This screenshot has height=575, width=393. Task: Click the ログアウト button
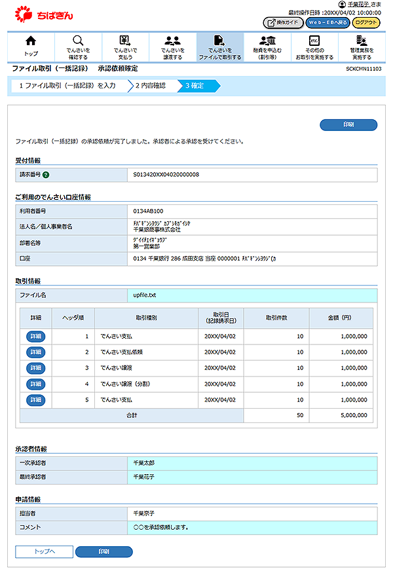[366, 23]
